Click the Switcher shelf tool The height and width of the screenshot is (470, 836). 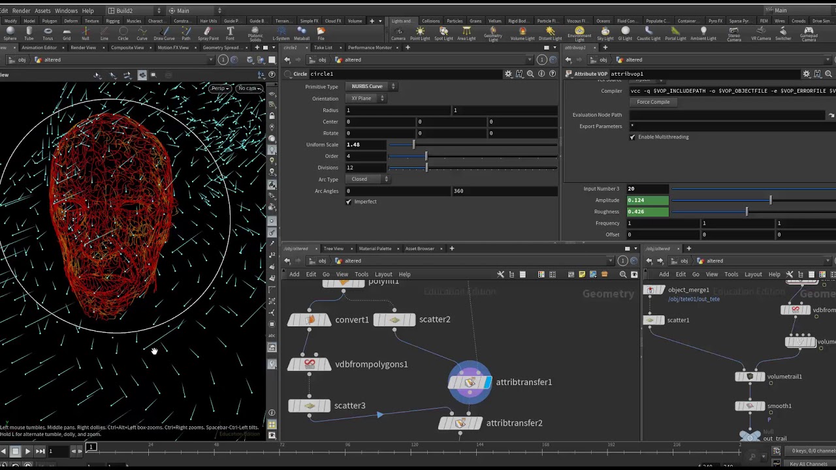pos(783,33)
